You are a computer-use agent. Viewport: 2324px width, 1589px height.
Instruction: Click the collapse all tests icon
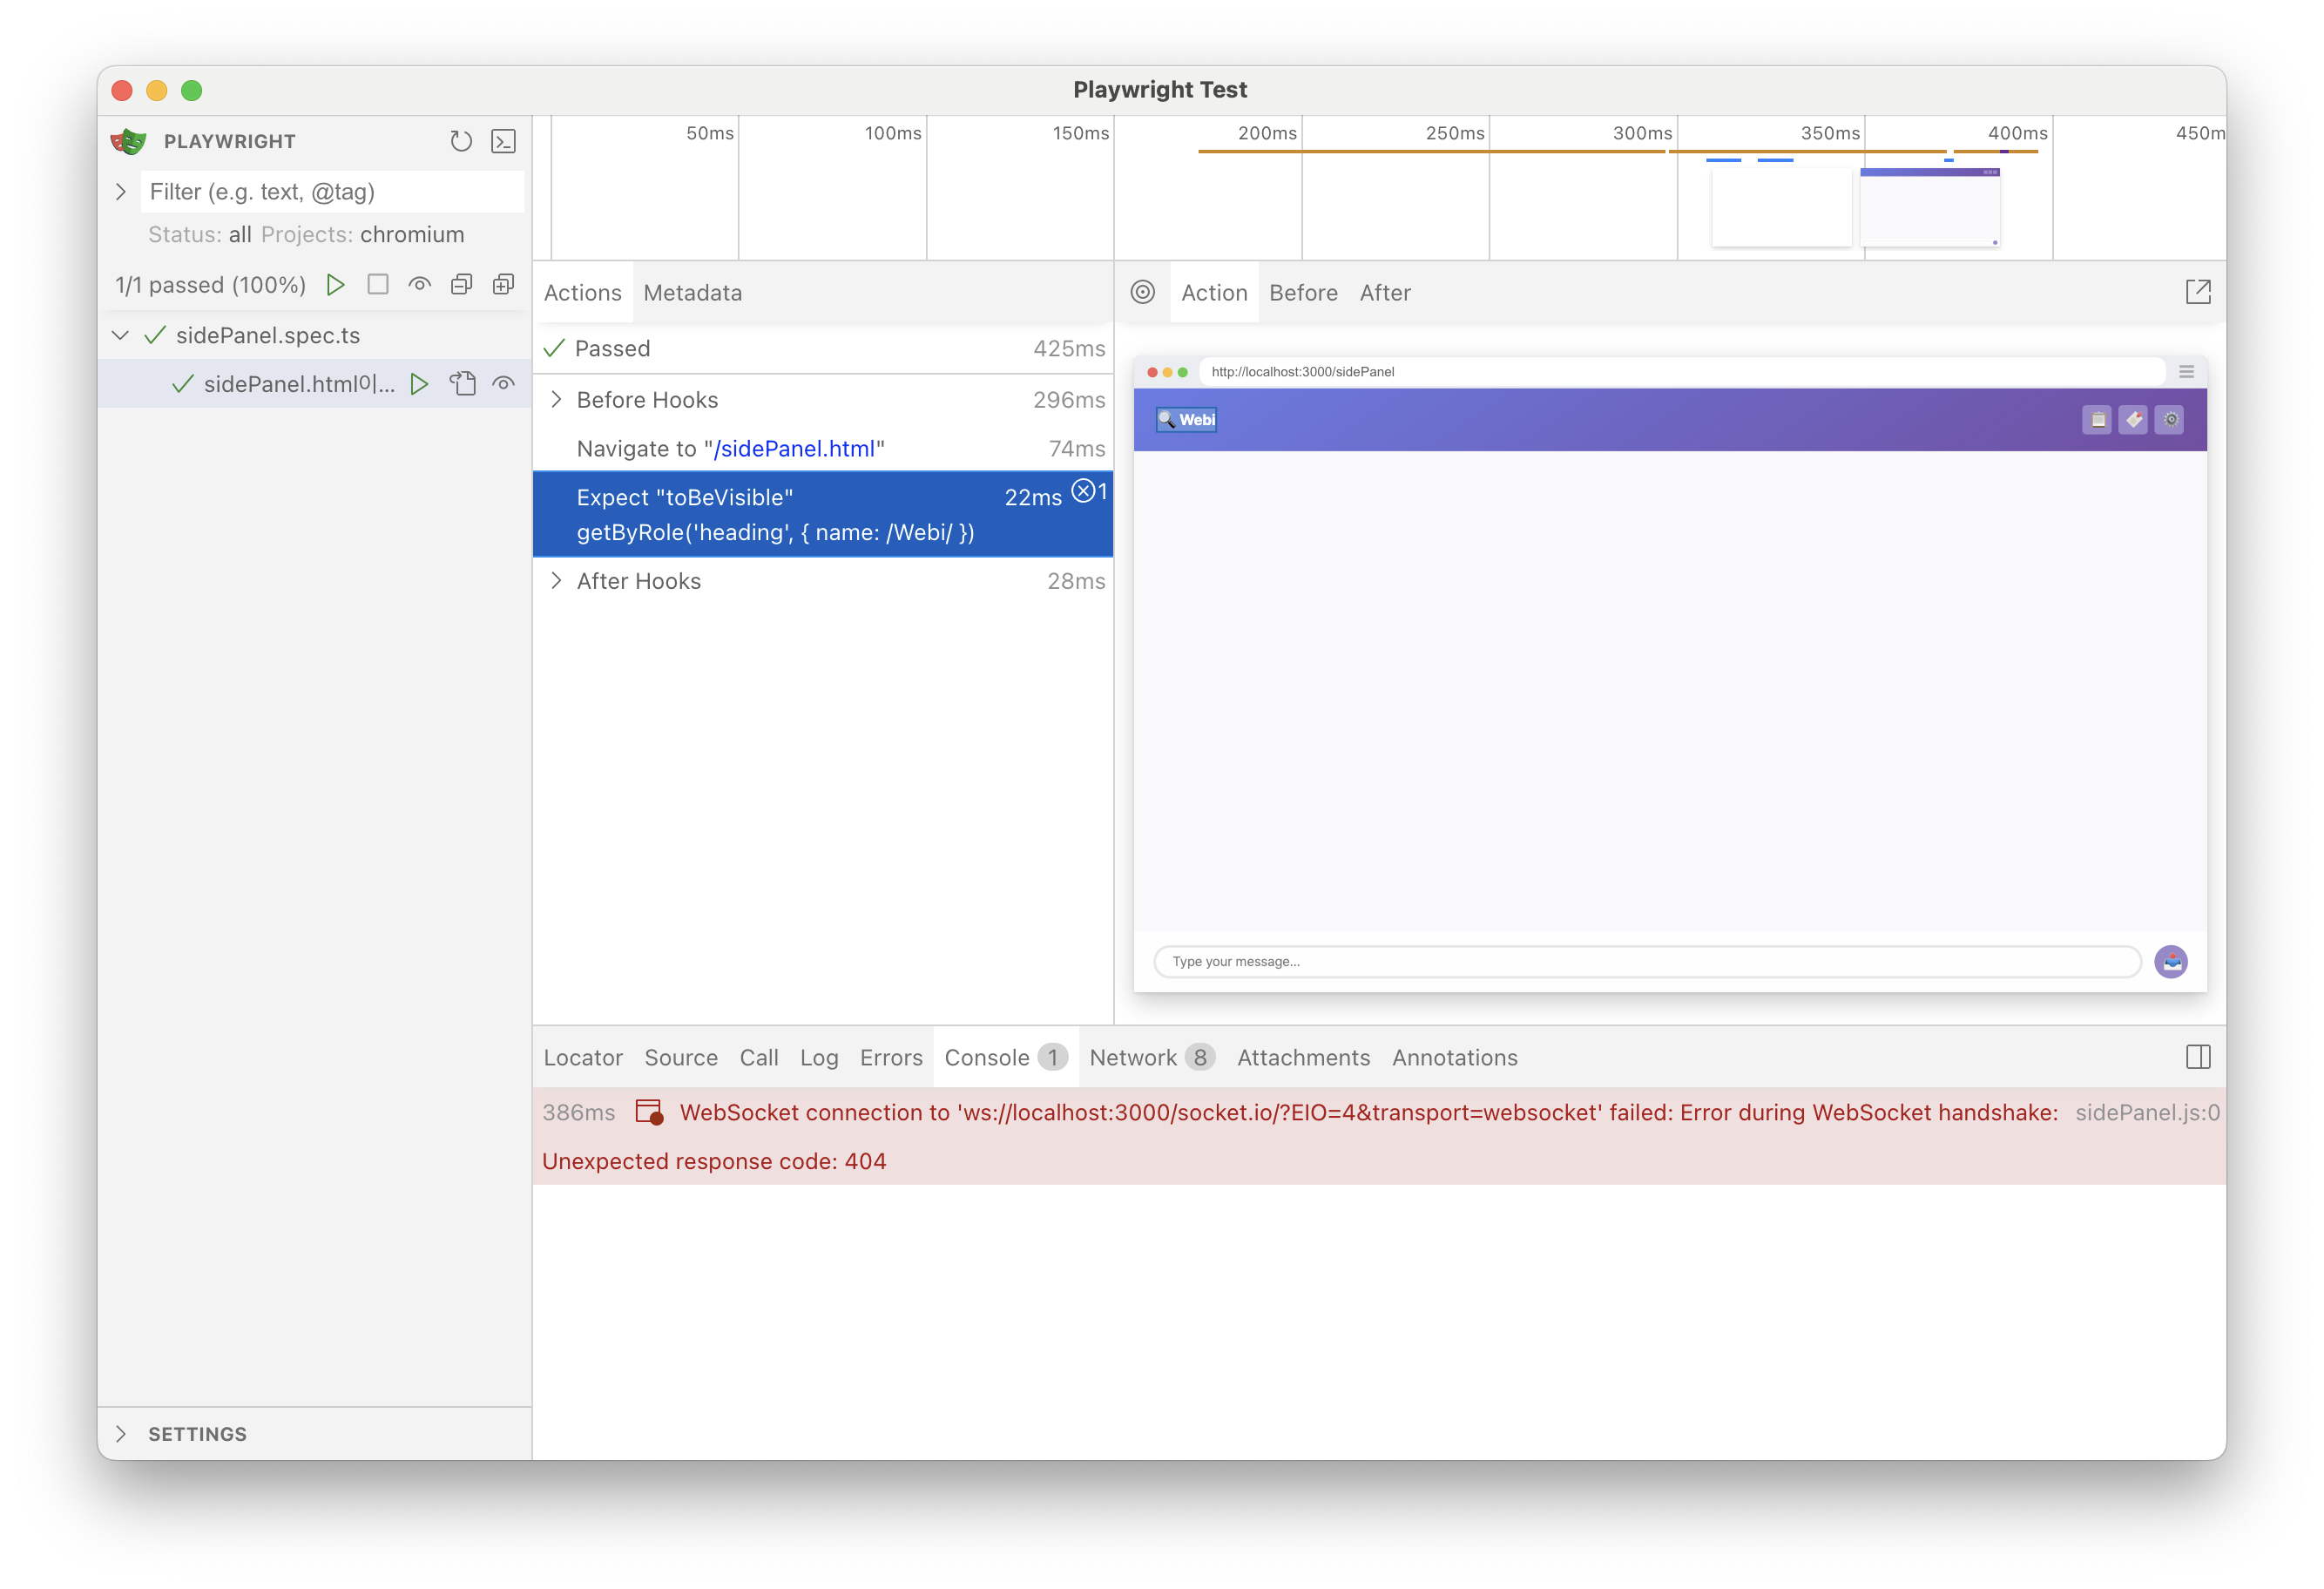(x=461, y=285)
